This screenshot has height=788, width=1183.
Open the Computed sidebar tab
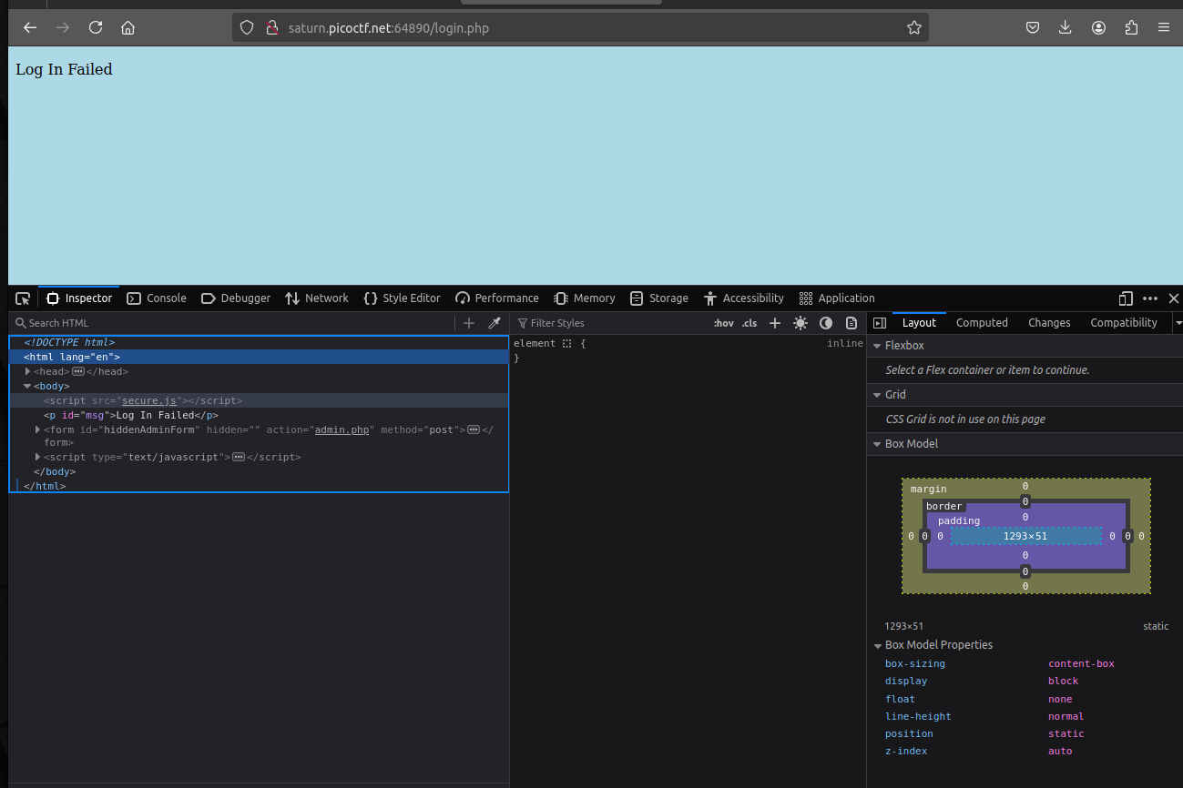tap(982, 323)
